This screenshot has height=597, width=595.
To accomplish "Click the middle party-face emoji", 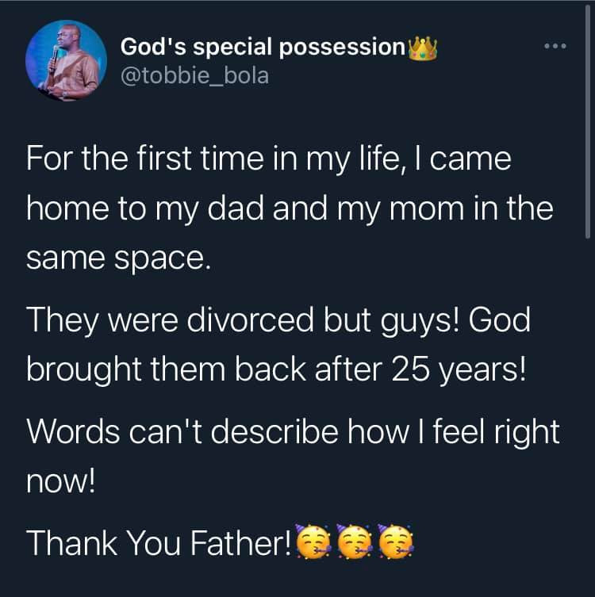I will point(354,542).
